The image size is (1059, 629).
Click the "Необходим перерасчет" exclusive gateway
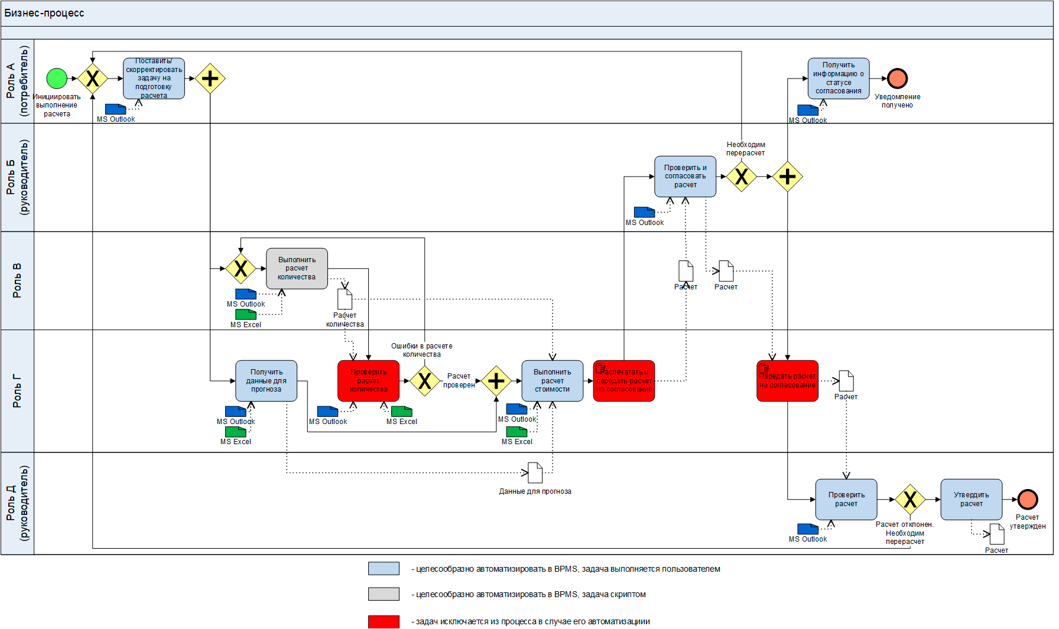click(741, 177)
